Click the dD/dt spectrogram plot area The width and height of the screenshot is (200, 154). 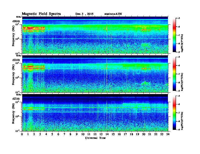[x=95, y=74]
